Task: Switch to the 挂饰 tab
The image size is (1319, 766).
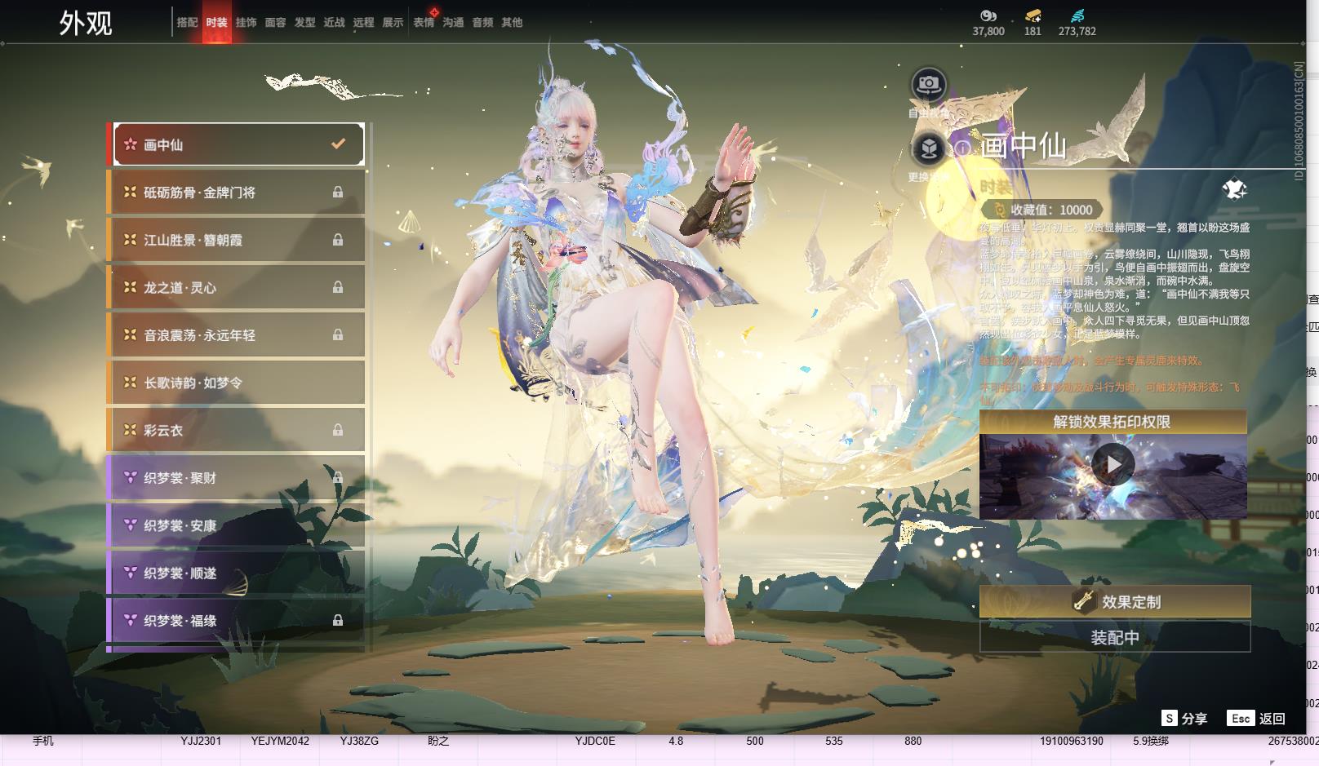Action: pos(246,22)
